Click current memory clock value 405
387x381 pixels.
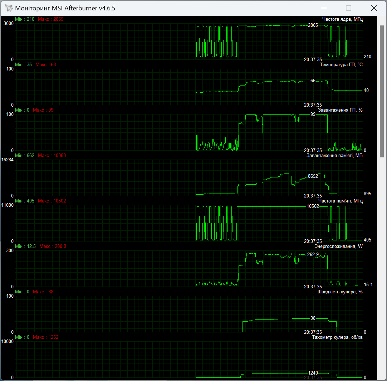(x=367, y=240)
